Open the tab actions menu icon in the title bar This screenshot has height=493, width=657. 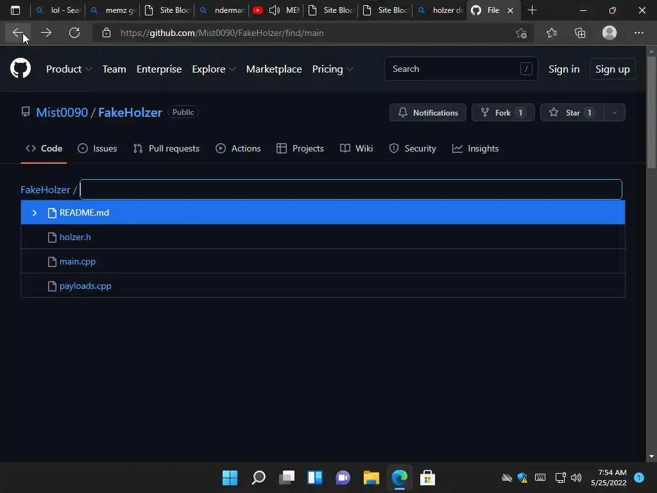tap(15, 10)
